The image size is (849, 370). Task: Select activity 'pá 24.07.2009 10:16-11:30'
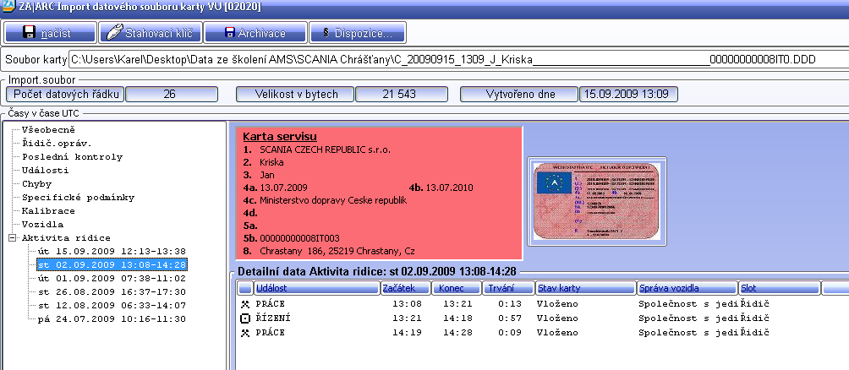[x=112, y=319]
